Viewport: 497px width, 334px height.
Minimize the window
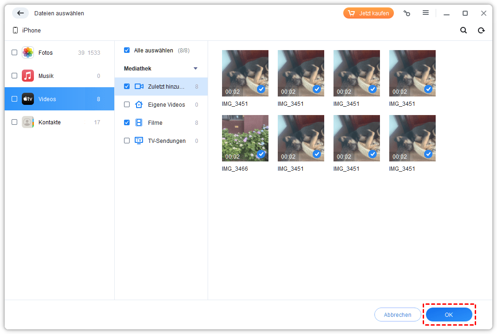pyautogui.click(x=446, y=13)
